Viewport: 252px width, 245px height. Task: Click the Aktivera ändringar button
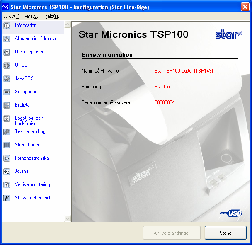[x=172, y=233]
